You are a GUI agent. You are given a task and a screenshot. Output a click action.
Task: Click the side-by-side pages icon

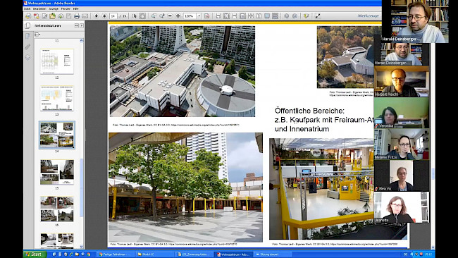pos(259,16)
